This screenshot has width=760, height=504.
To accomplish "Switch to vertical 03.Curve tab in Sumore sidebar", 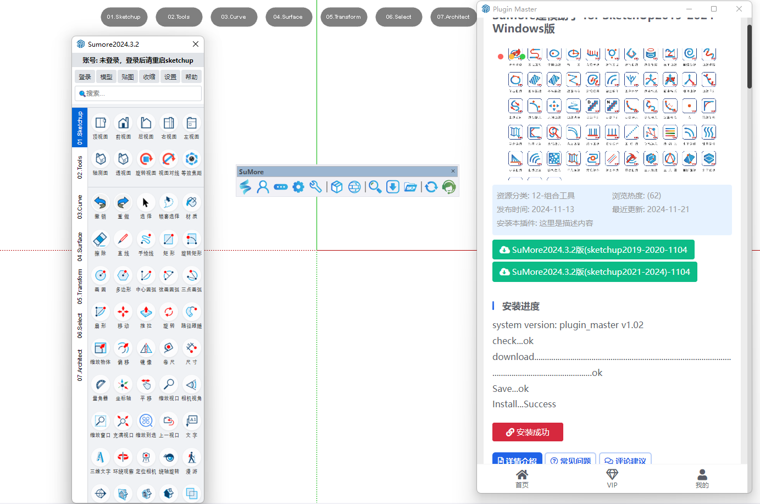I will click(x=80, y=207).
